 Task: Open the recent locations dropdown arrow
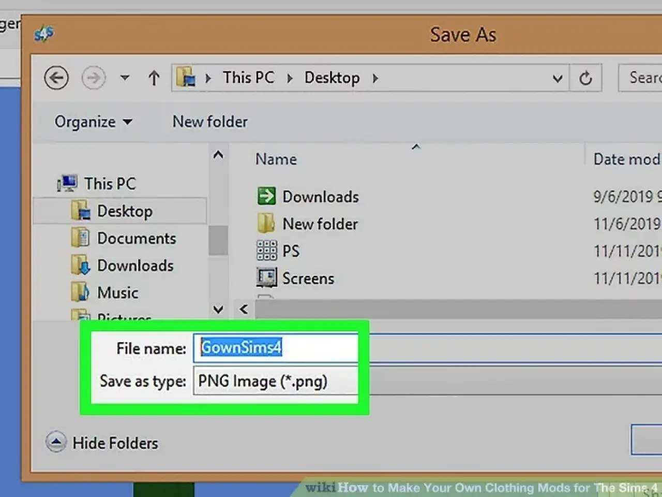(125, 78)
